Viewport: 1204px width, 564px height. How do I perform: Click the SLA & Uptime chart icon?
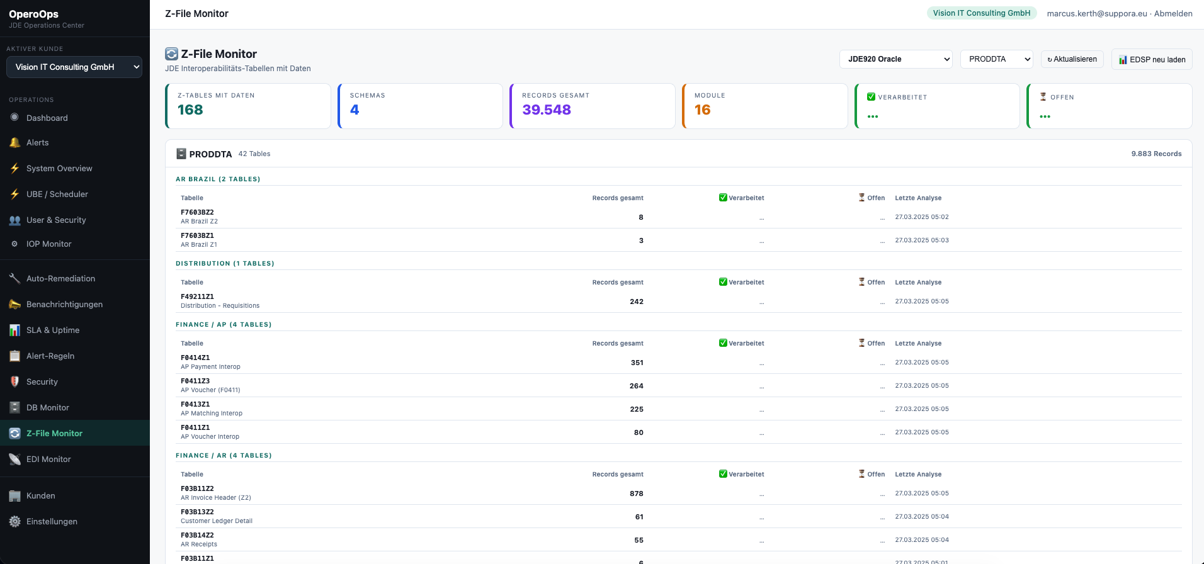[14, 330]
